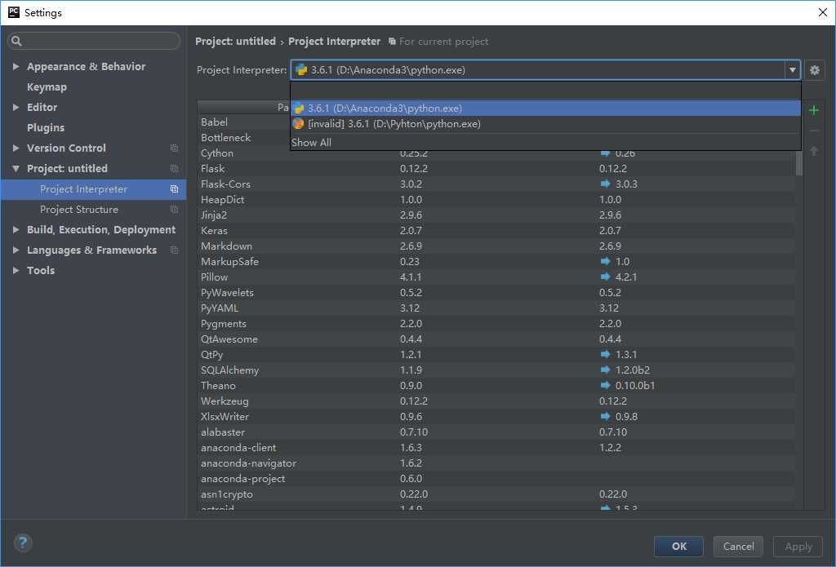The image size is (836, 567).
Task: Open the Plugins settings page
Action: (x=46, y=127)
